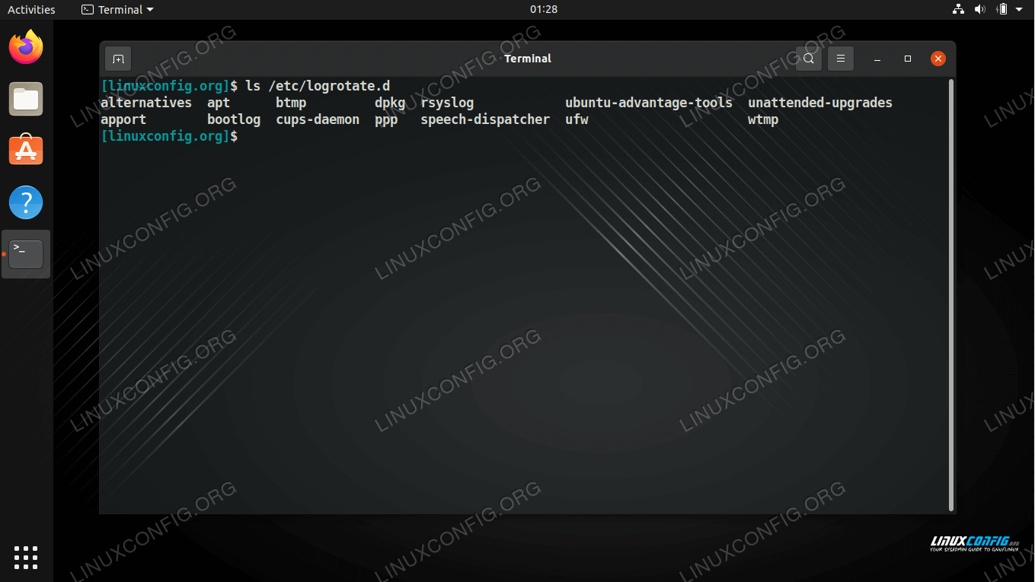Expand the system menu arrow
Screen dimensions: 1035x582
click(x=1019, y=9)
